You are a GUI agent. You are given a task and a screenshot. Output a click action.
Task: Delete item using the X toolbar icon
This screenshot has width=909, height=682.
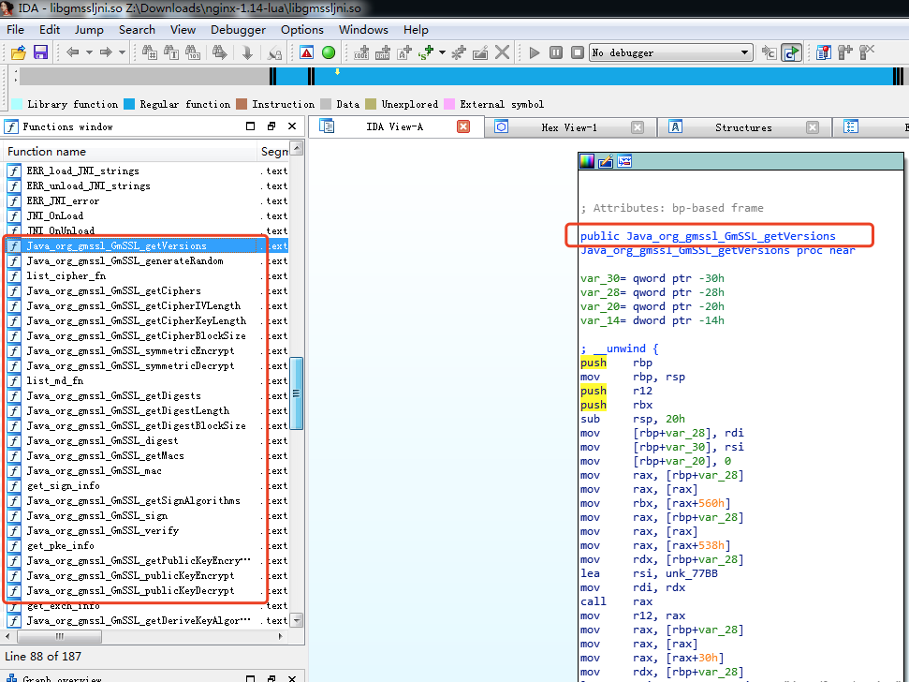(x=500, y=52)
